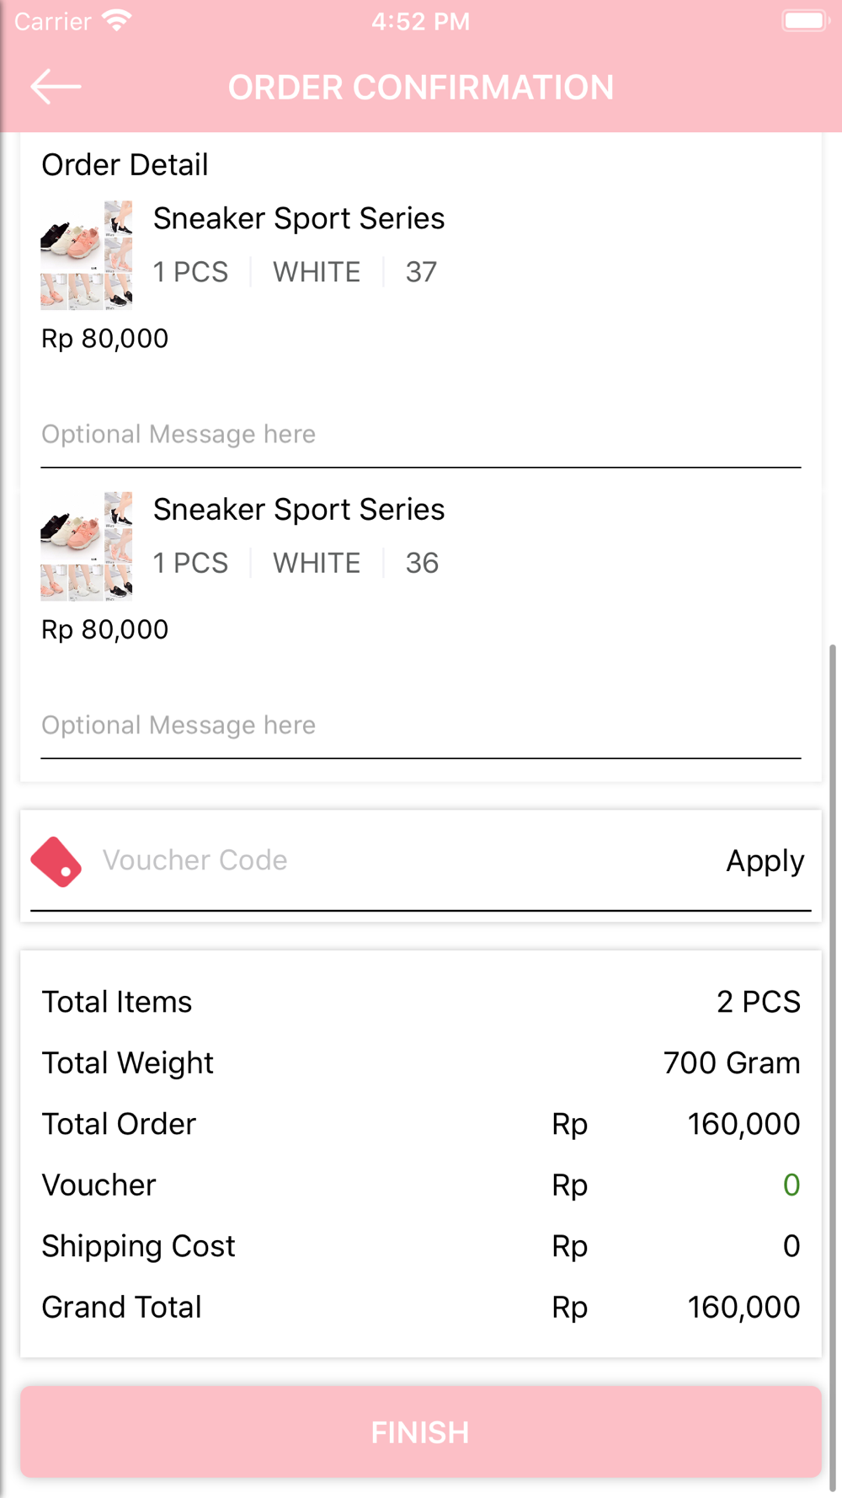Focus the Voucher Code field
The image size is (842, 1498).
coord(404,861)
